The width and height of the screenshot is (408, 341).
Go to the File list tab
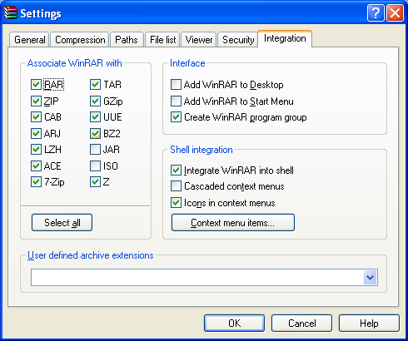163,40
